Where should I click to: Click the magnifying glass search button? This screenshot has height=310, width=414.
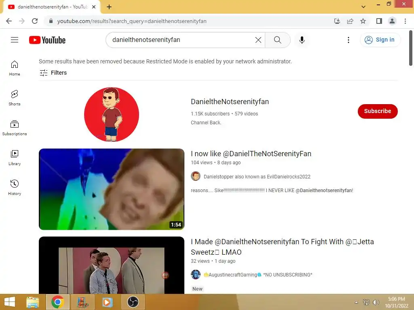(x=277, y=40)
